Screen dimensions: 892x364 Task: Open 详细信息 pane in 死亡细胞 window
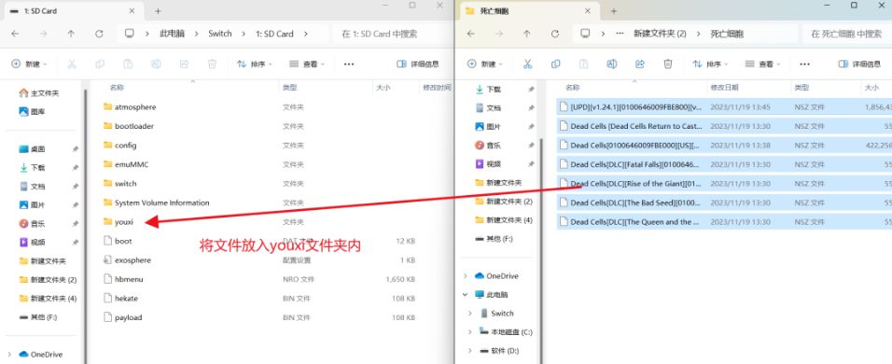[859, 64]
